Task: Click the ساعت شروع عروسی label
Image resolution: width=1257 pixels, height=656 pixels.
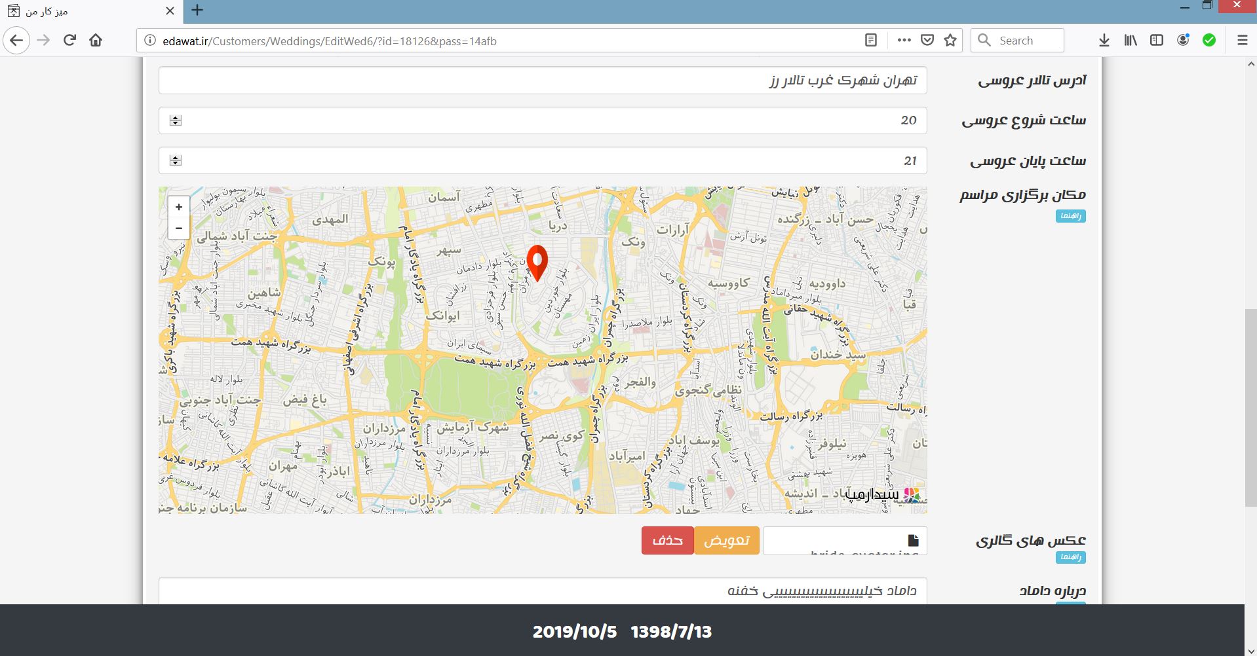Action: 1024,120
